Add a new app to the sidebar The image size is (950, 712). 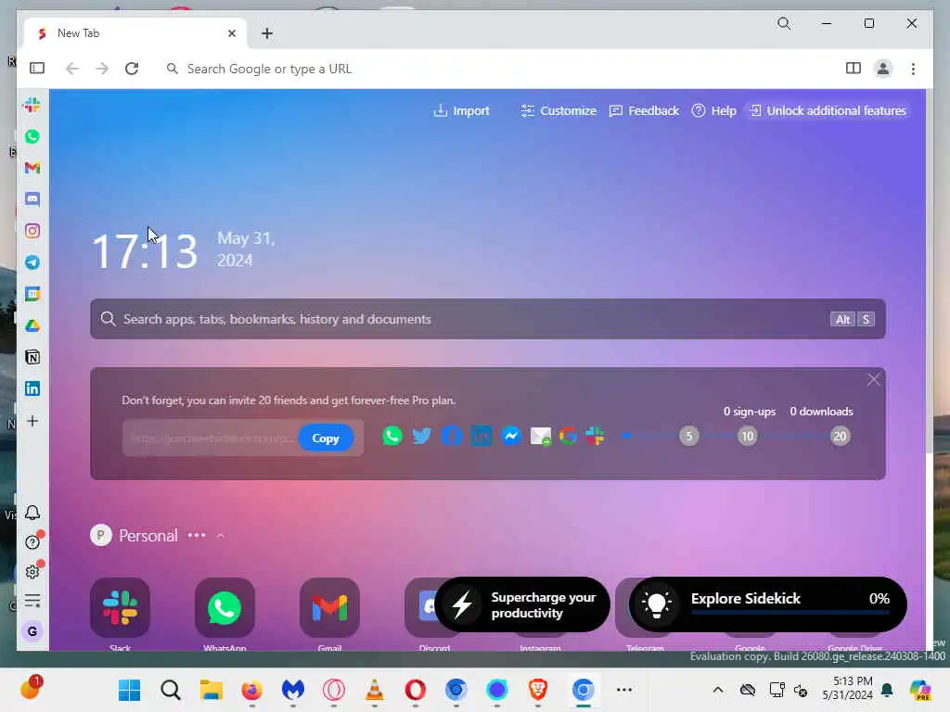pyautogui.click(x=32, y=421)
